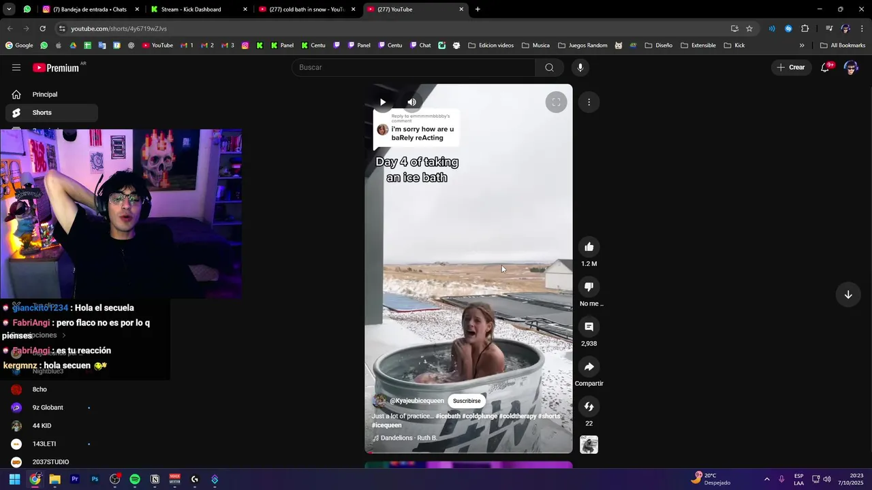Viewport: 872px width, 490px height.
Task: Subscribe using the Suscribirse button
Action: pos(467,401)
